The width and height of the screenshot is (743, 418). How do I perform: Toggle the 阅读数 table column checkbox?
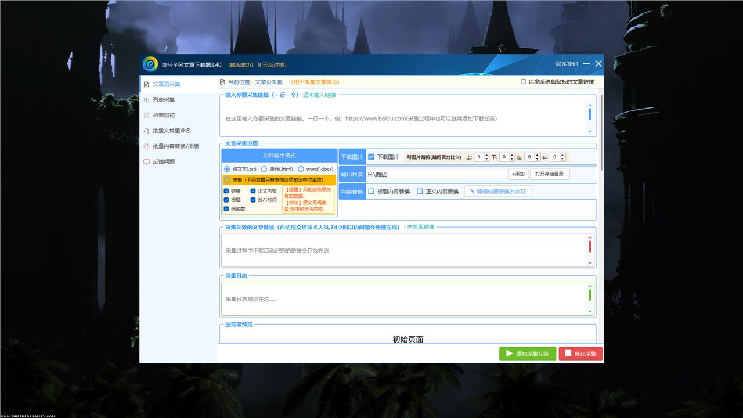coord(226,208)
